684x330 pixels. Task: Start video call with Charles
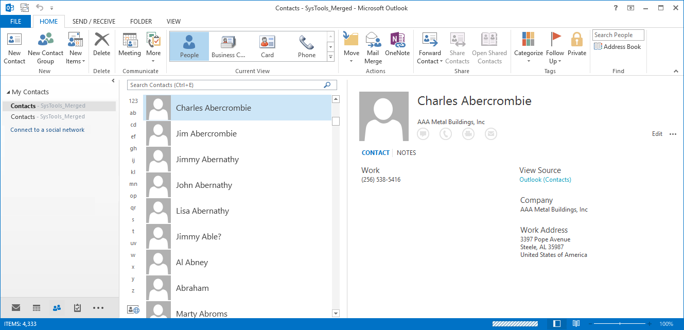point(468,134)
